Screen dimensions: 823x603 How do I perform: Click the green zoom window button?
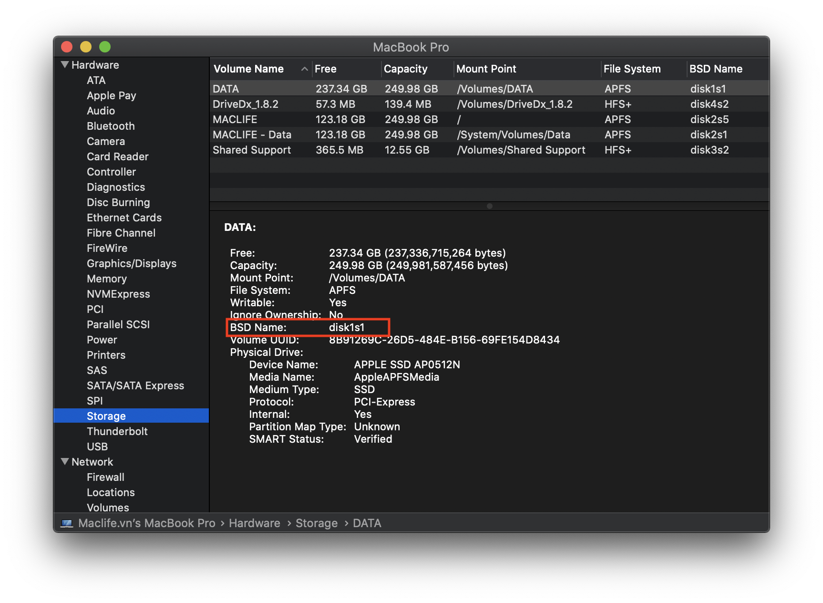[x=105, y=47]
